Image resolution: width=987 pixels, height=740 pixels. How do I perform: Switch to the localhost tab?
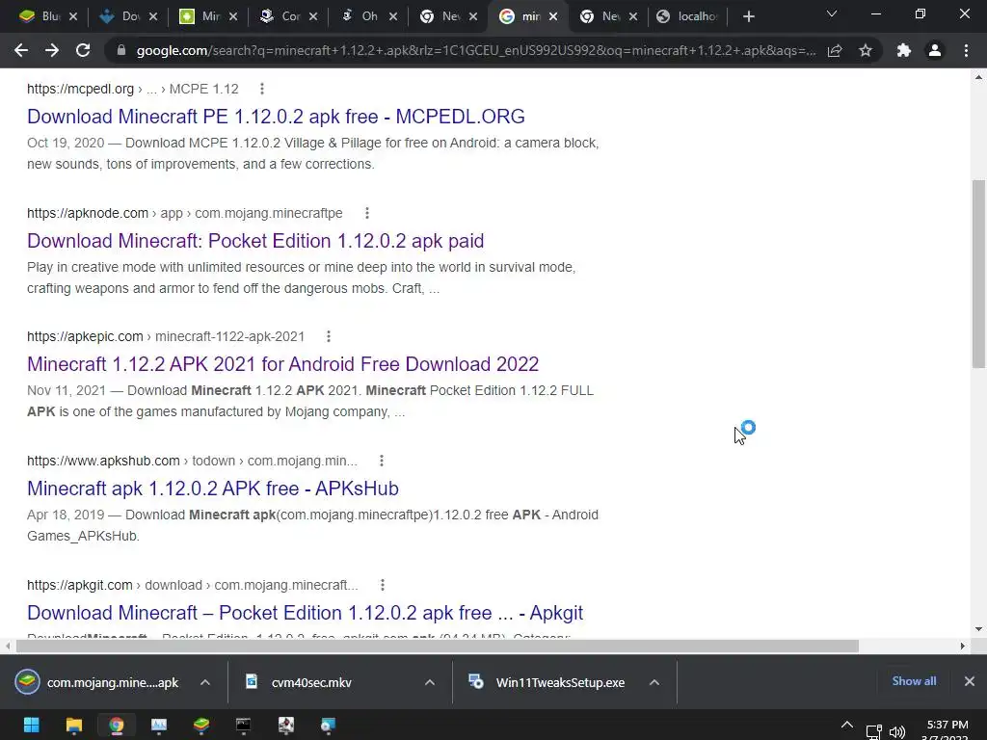tap(687, 16)
